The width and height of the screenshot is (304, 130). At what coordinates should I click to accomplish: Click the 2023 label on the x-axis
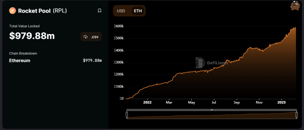click(281, 102)
